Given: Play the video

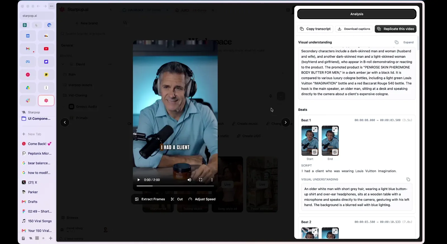Looking at the screenshot, I should (138, 180).
